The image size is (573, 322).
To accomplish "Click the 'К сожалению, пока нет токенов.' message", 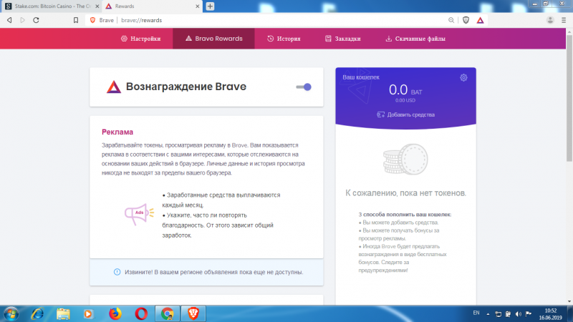I will 405,192.
